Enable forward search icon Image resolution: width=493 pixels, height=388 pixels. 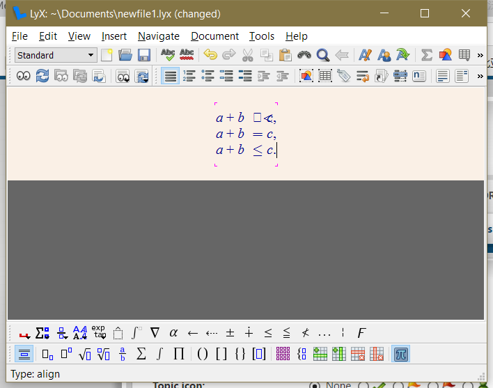point(99,76)
